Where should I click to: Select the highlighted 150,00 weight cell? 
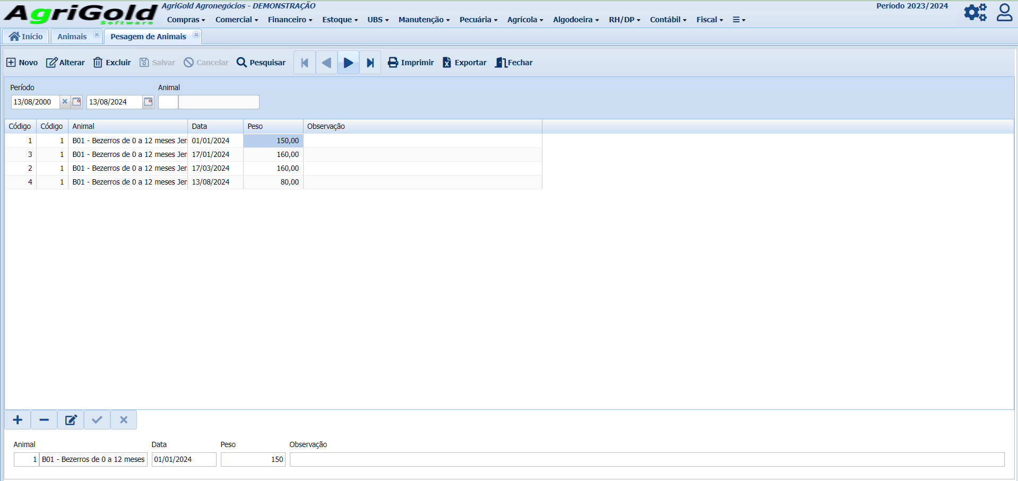click(x=273, y=141)
